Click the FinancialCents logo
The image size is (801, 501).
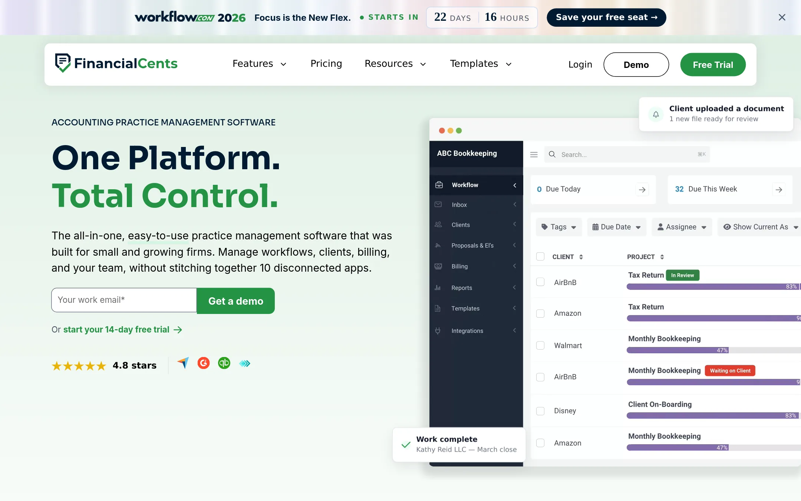pos(116,63)
